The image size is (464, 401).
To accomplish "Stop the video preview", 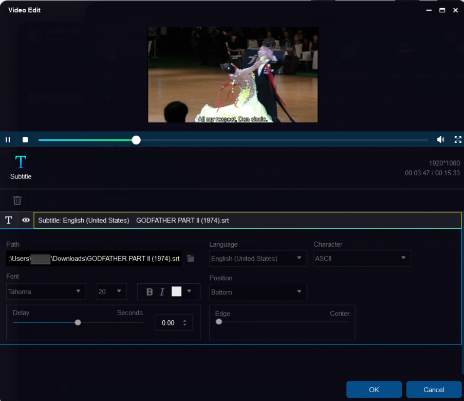I will 25,139.
